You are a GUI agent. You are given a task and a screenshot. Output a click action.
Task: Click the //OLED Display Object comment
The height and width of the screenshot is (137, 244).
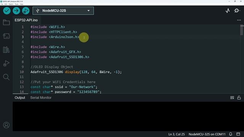pos(52,67)
